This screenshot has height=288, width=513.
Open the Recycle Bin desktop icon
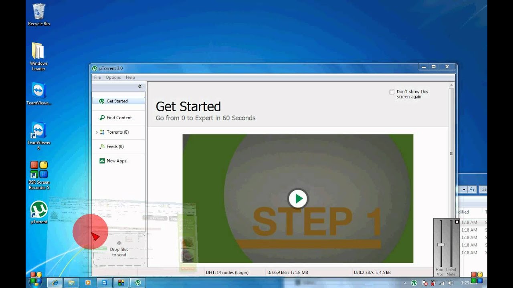point(39,15)
